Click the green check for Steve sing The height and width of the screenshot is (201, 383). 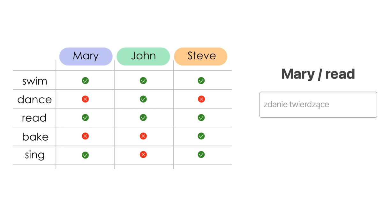click(201, 155)
